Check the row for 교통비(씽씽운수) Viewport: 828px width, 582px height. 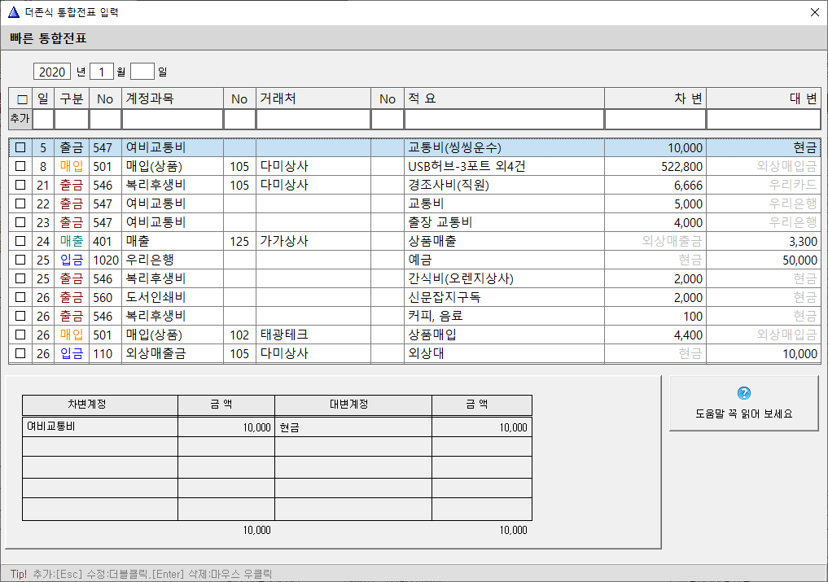pyautogui.click(x=20, y=147)
